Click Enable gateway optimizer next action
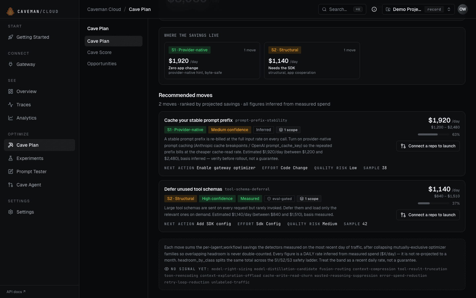The width and height of the screenshot is (476, 298). point(226,168)
